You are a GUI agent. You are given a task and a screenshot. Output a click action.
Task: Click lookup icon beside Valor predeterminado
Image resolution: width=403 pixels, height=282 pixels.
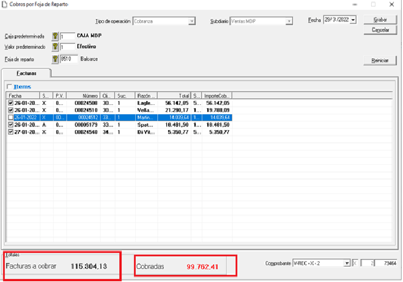(x=56, y=47)
